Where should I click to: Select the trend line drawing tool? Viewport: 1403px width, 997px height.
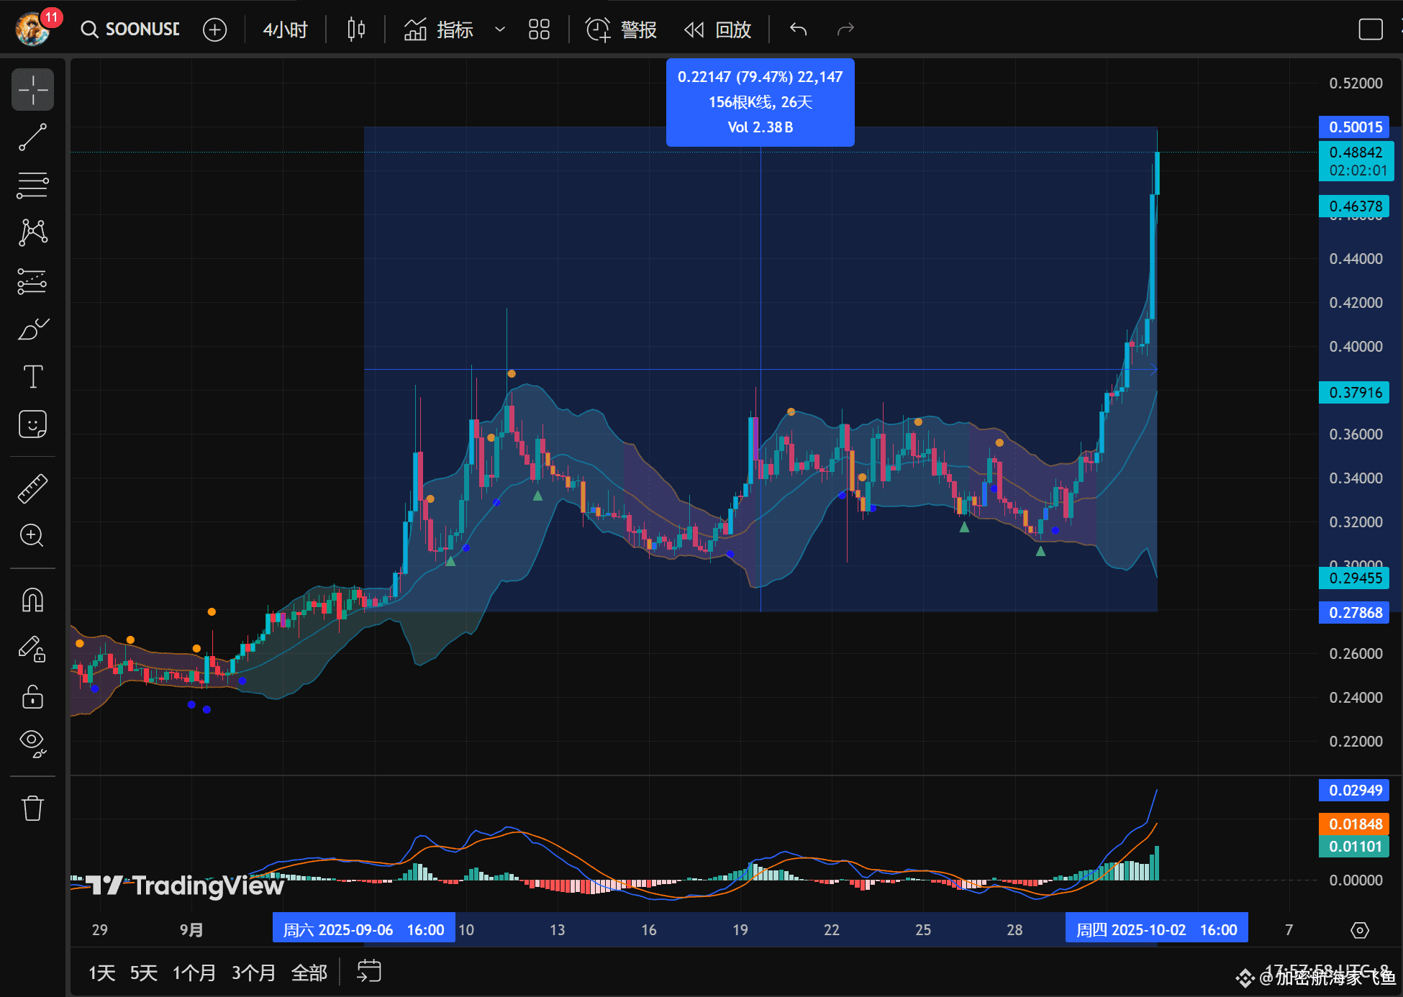click(32, 137)
